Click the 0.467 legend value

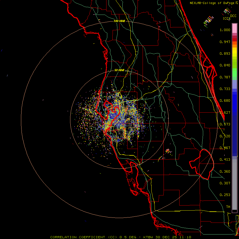click(225, 148)
